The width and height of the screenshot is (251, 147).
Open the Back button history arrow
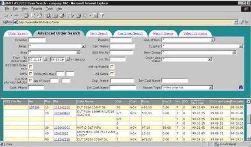pyautogui.click(x=11, y=15)
